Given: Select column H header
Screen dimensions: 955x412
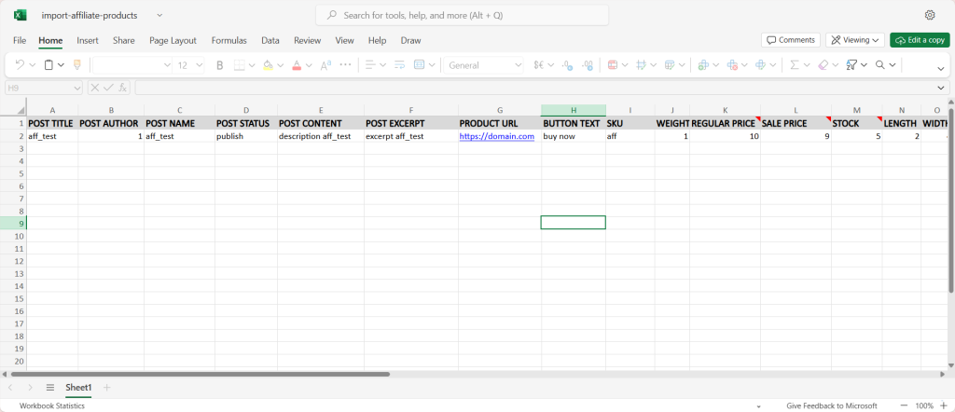Looking at the screenshot, I should pyautogui.click(x=573, y=110).
